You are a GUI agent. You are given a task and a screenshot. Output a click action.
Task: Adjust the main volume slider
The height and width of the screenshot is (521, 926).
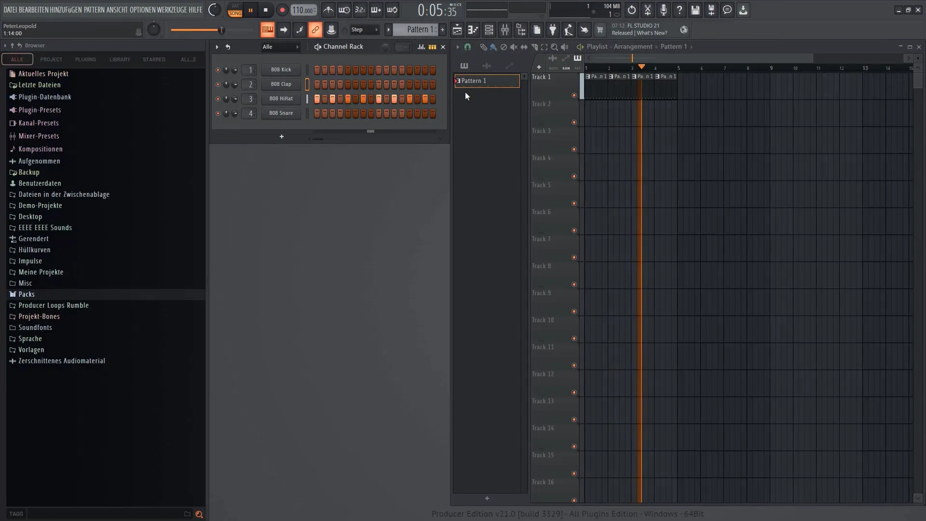212,30
